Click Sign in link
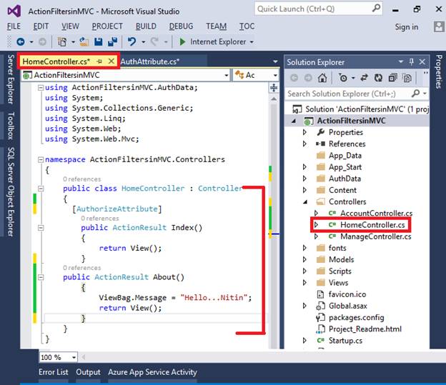The width and height of the screenshot is (446, 385). point(406,26)
